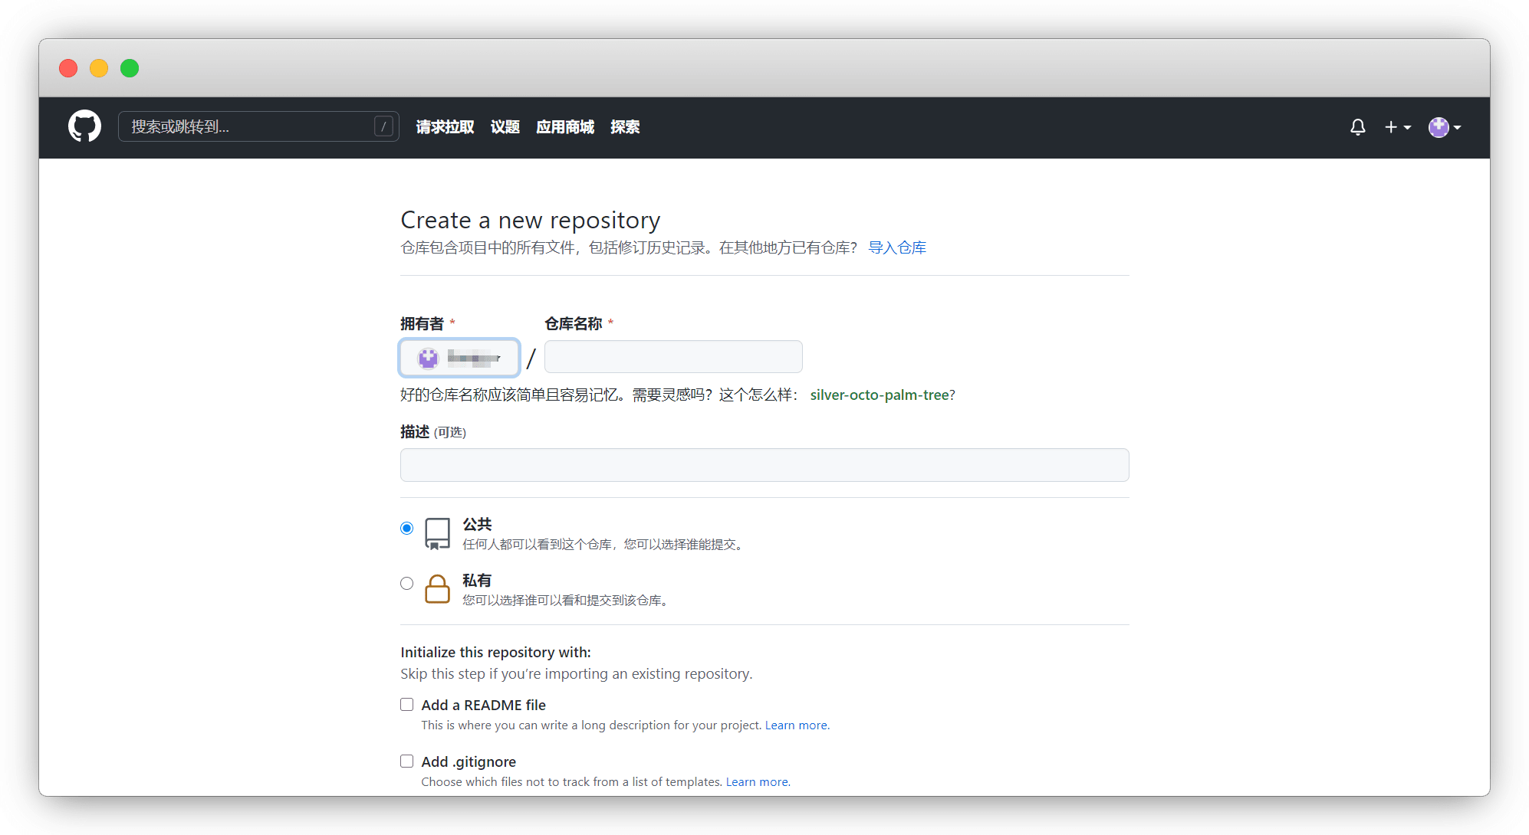Check the Add .gitignore option
The width and height of the screenshot is (1529, 835).
coord(406,761)
